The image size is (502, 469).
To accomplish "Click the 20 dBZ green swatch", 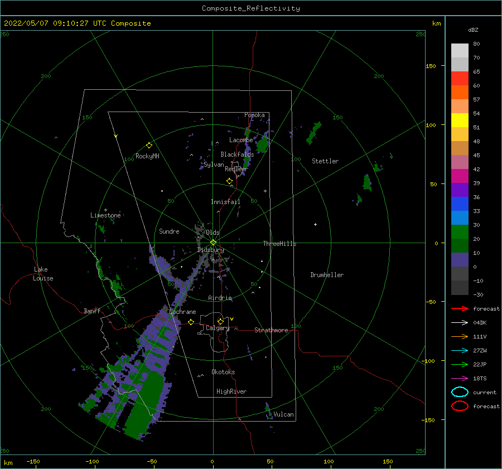I will 460,245.
